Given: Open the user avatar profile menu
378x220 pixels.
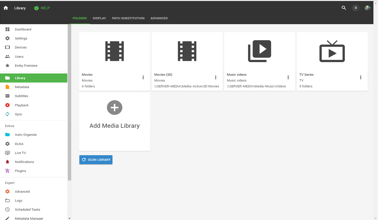Looking at the screenshot, I should (x=367, y=8).
